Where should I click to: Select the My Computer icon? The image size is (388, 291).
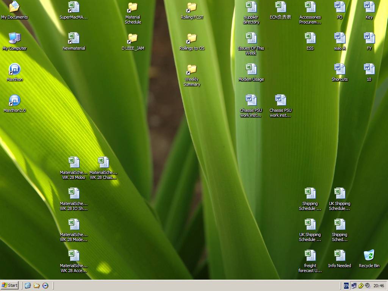pyautogui.click(x=14, y=38)
